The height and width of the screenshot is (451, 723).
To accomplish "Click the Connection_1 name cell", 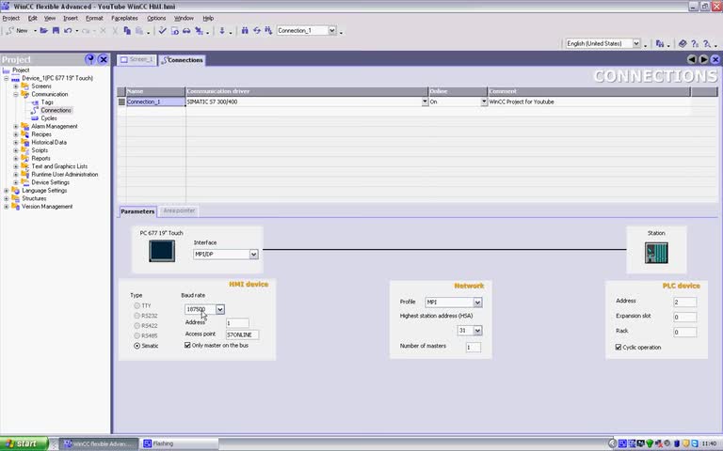I will 155,101.
